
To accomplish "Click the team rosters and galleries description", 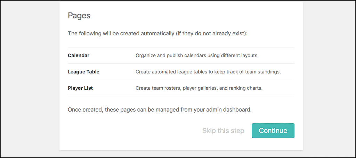I will coord(199,88).
